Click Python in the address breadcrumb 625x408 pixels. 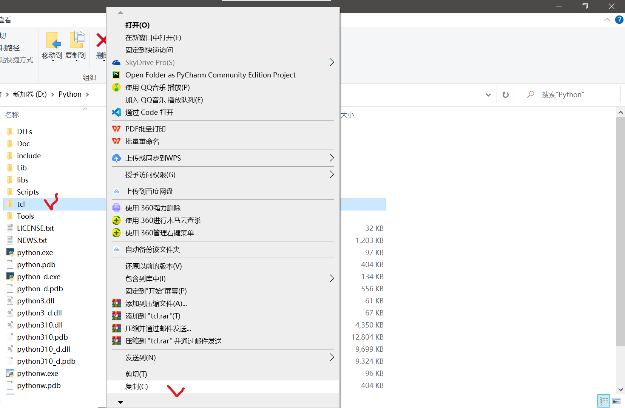pyautogui.click(x=69, y=94)
